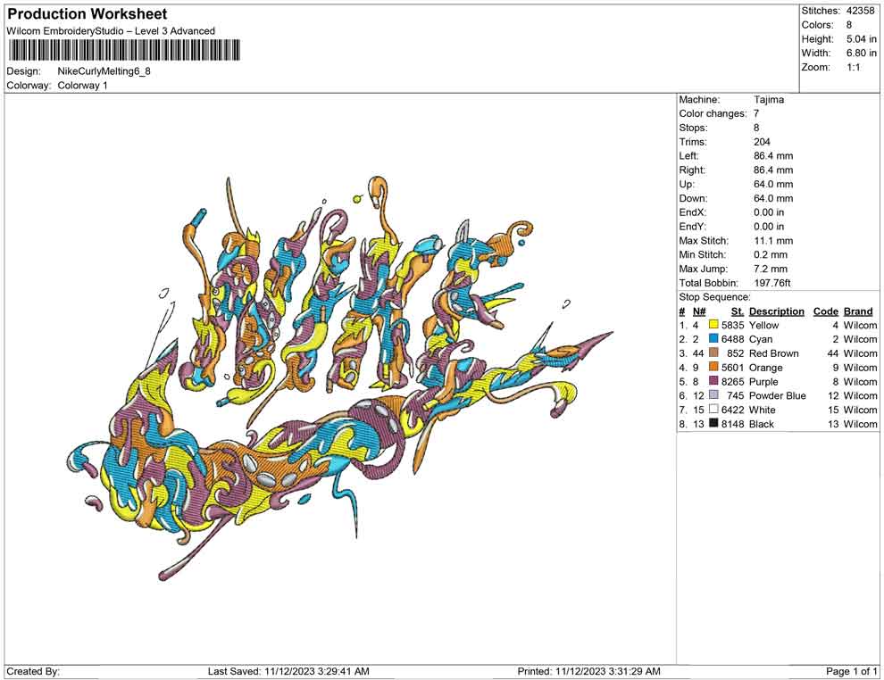Click the 'Description' column header
Viewport: 884px width, 680px height.
coord(777,311)
